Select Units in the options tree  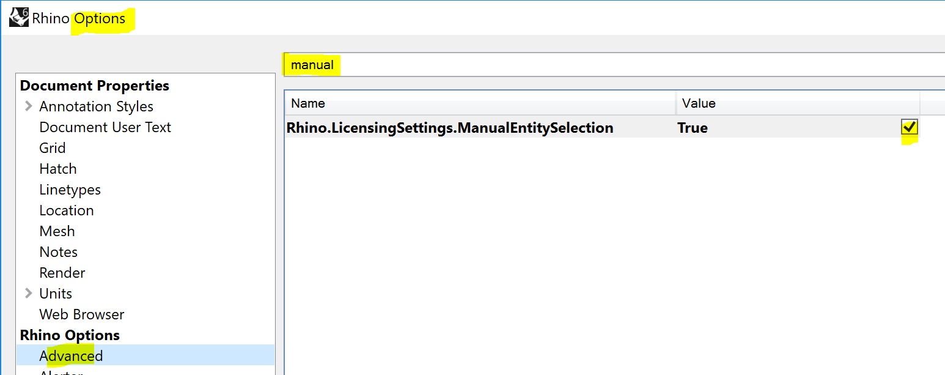click(x=56, y=294)
